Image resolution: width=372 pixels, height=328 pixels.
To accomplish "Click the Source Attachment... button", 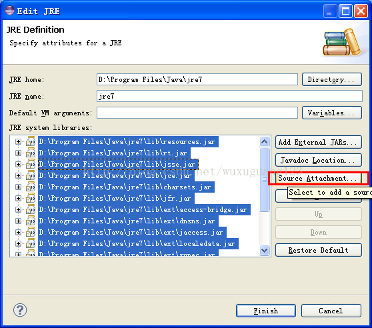I will tap(319, 178).
